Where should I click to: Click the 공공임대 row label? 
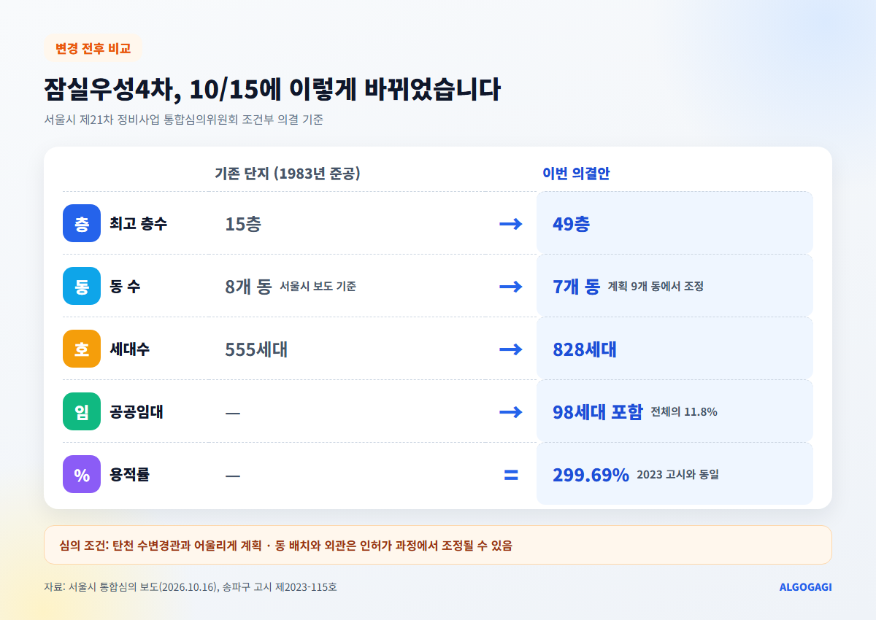pyautogui.click(x=137, y=411)
